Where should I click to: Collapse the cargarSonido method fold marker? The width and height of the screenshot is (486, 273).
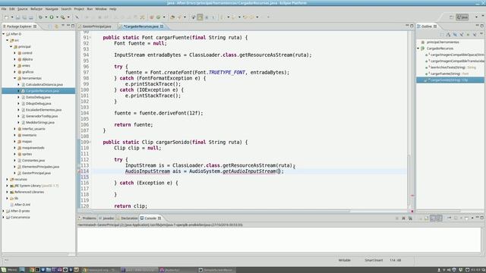(x=90, y=142)
